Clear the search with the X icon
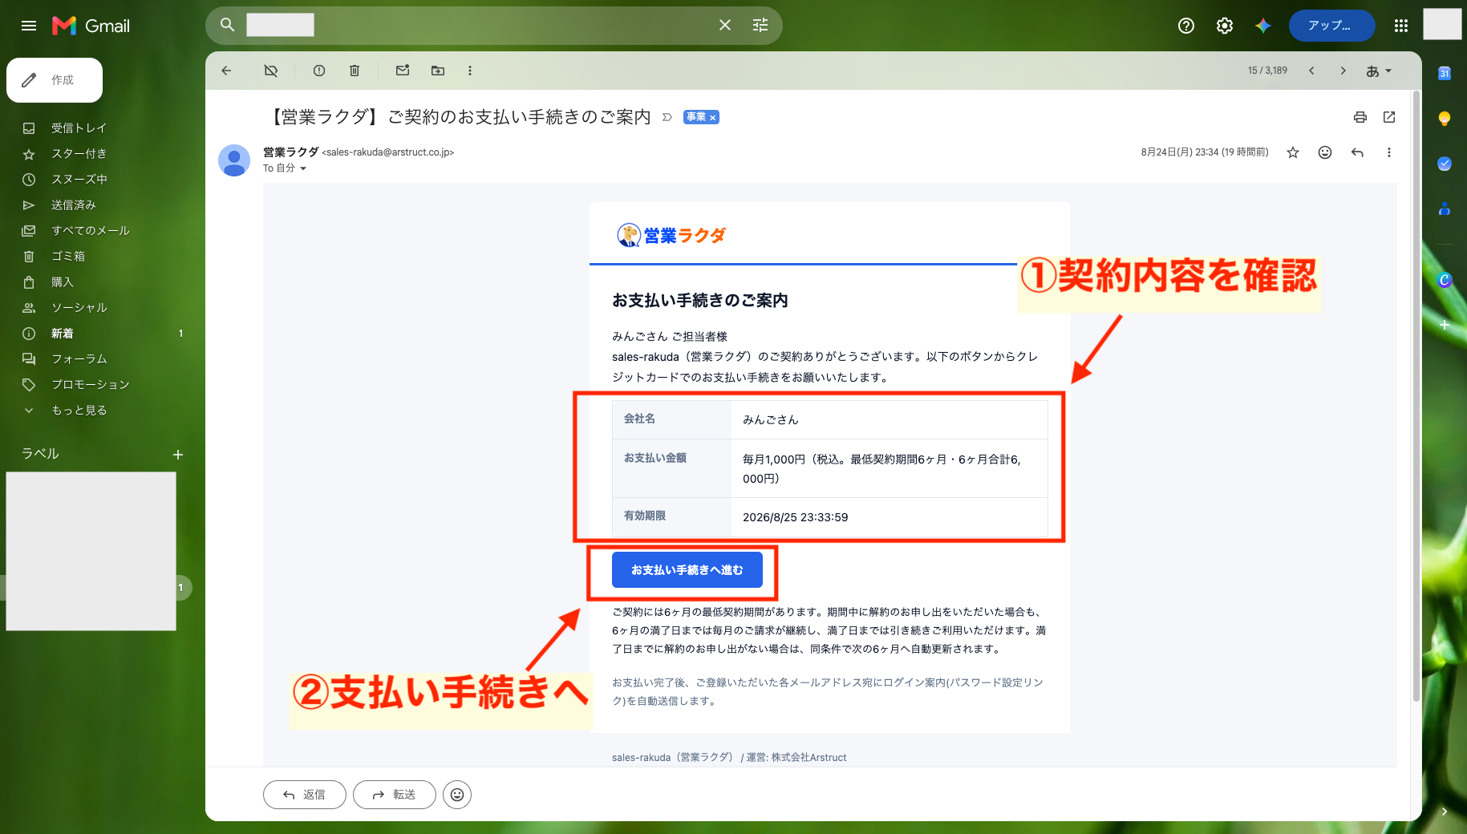 pyautogui.click(x=725, y=25)
